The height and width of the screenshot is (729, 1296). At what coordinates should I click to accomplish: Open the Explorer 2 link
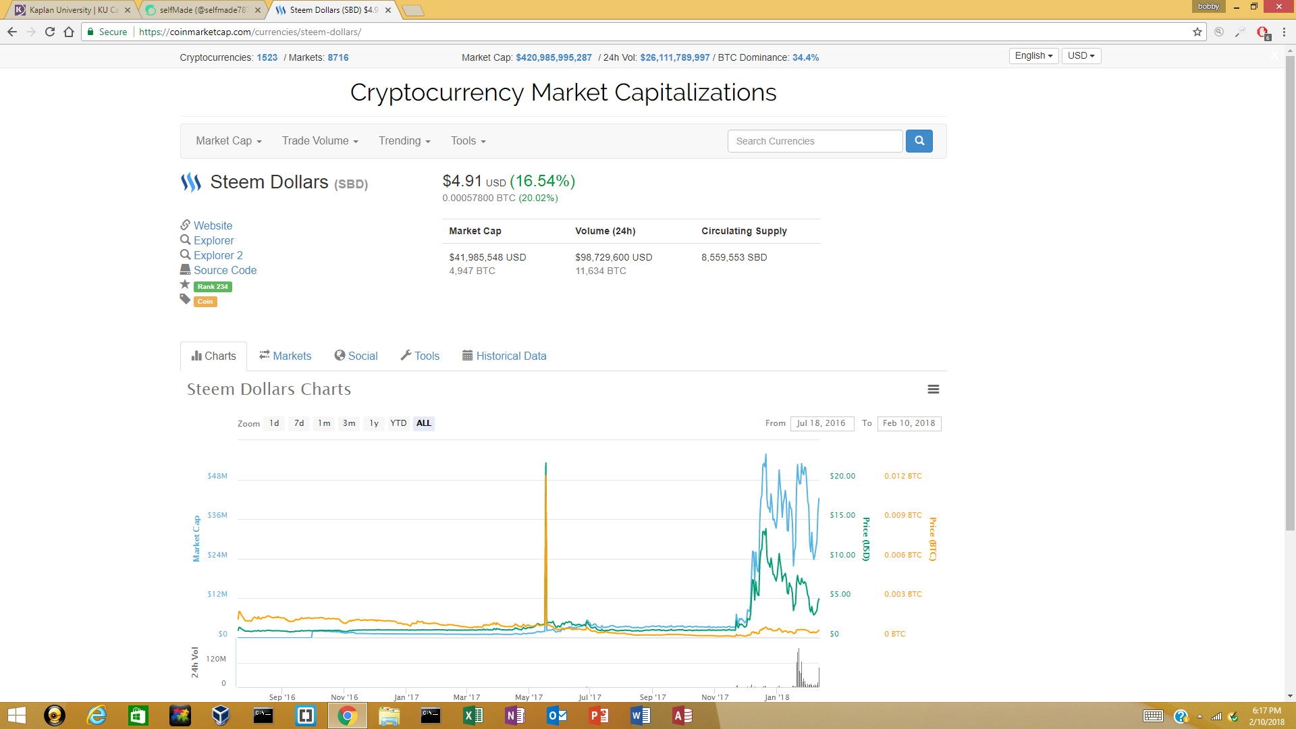(x=218, y=255)
